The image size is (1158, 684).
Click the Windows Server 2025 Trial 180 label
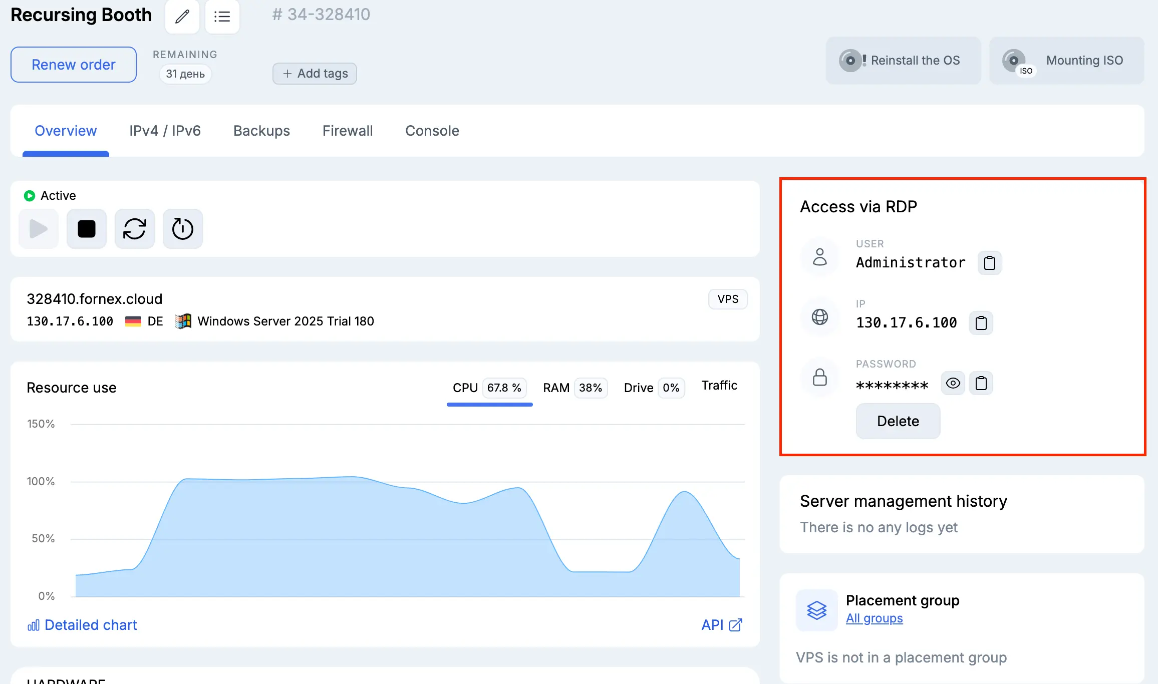pyautogui.click(x=286, y=321)
